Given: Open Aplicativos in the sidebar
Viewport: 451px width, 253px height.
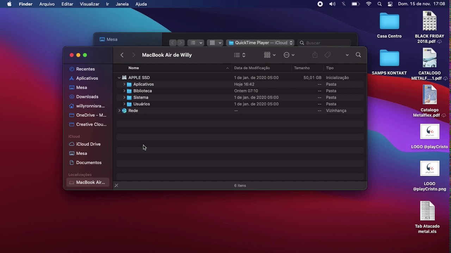Looking at the screenshot, I should coord(88,78).
